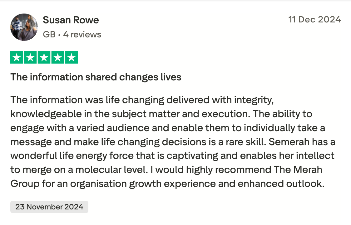Click the "23 November 2024" date badge
Screen dimensions: 351x225
click(x=49, y=207)
